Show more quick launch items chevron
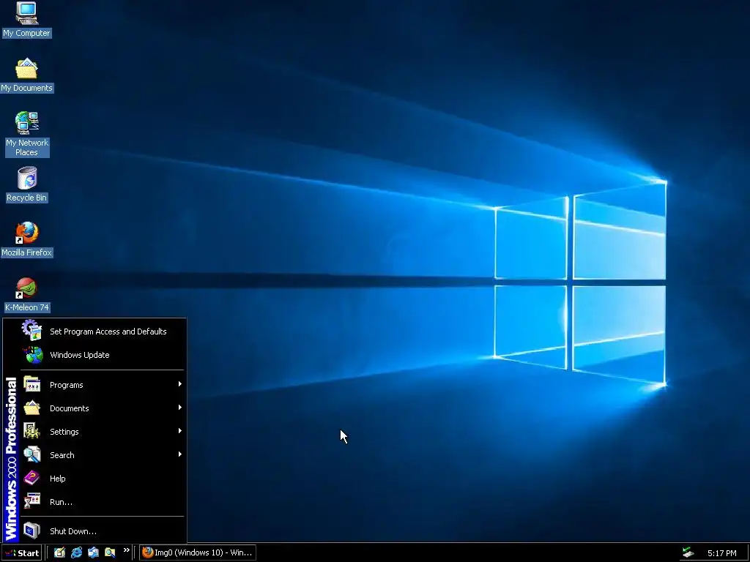 pyautogui.click(x=126, y=550)
